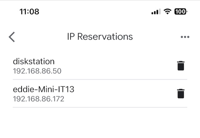Click the divider line below diskstation
Image resolution: width=200 pixels, height=138 pixels.
click(x=100, y=79)
